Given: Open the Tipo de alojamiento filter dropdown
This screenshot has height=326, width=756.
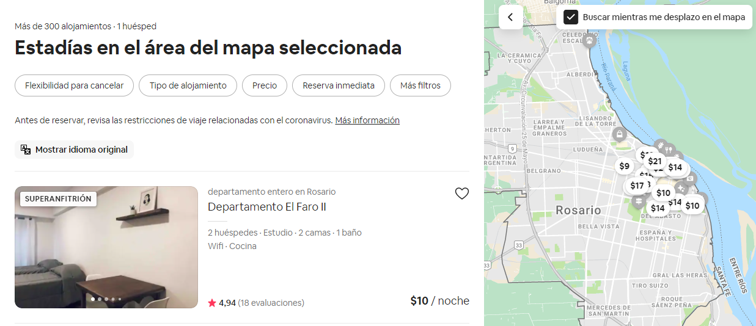Looking at the screenshot, I should pos(188,85).
